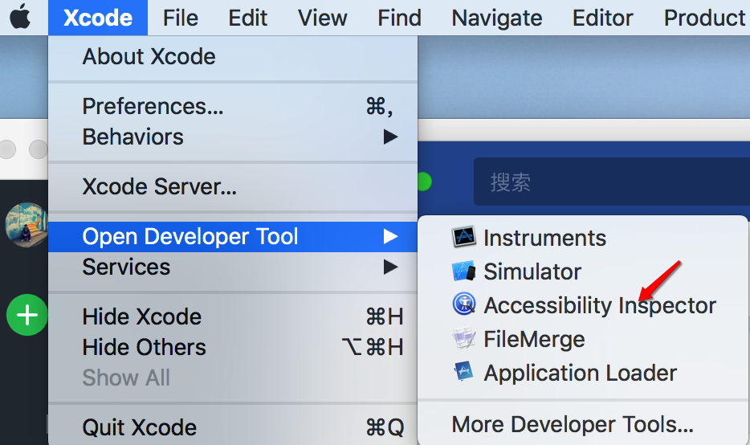The height and width of the screenshot is (445, 750).
Task: Click the Application Loader icon
Action: pyautogui.click(x=463, y=372)
